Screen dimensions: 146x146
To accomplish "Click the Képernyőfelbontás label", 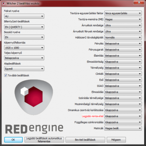I will point(15,43).
